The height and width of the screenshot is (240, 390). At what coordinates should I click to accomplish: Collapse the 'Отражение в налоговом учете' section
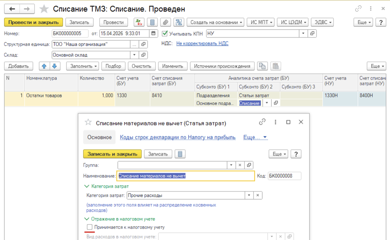coord(86,219)
